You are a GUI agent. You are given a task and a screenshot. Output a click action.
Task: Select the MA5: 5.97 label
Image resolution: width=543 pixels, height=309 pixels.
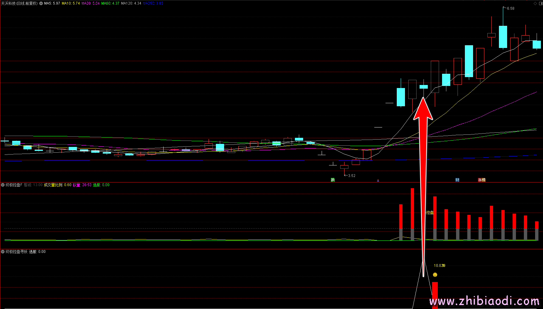[x=52, y=3]
